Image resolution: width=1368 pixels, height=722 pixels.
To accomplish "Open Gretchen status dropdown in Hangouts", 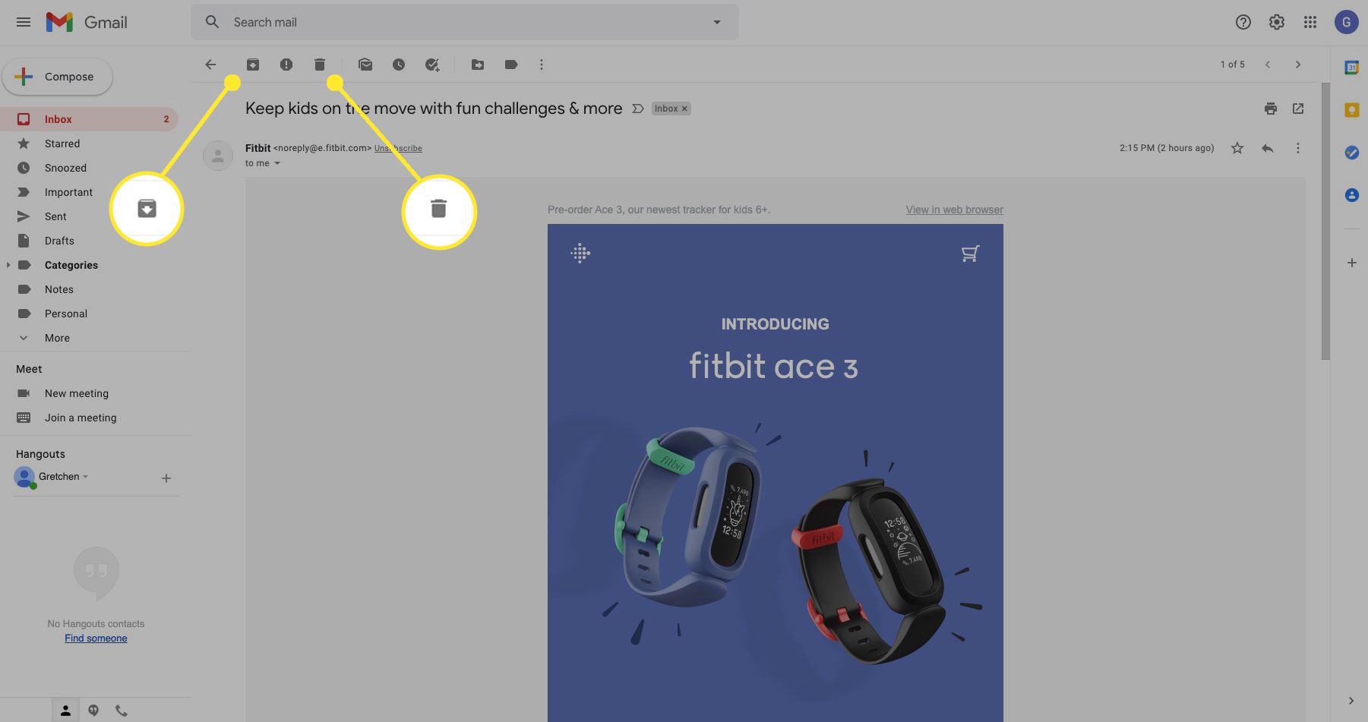I will (x=85, y=477).
